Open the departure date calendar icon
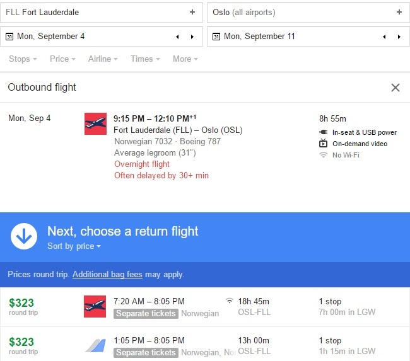This screenshot has width=410, height=361. 9,37
